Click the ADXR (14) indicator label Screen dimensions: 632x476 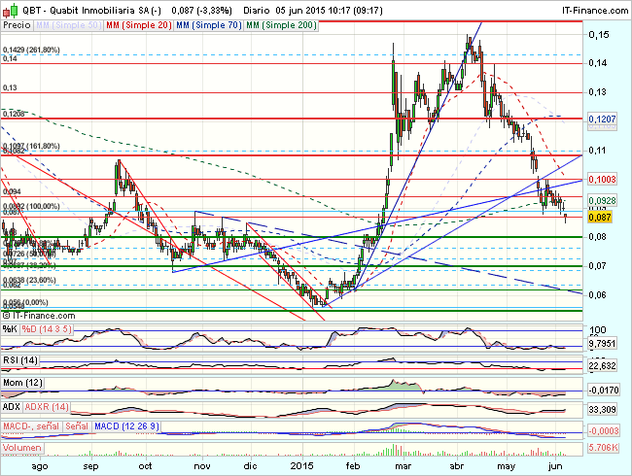(47, 407)
